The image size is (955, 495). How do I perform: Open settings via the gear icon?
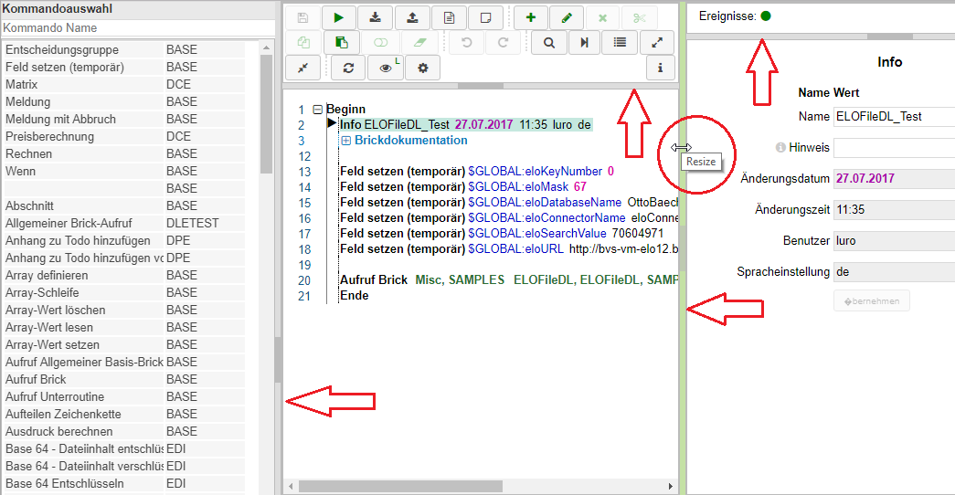point(422,68)
